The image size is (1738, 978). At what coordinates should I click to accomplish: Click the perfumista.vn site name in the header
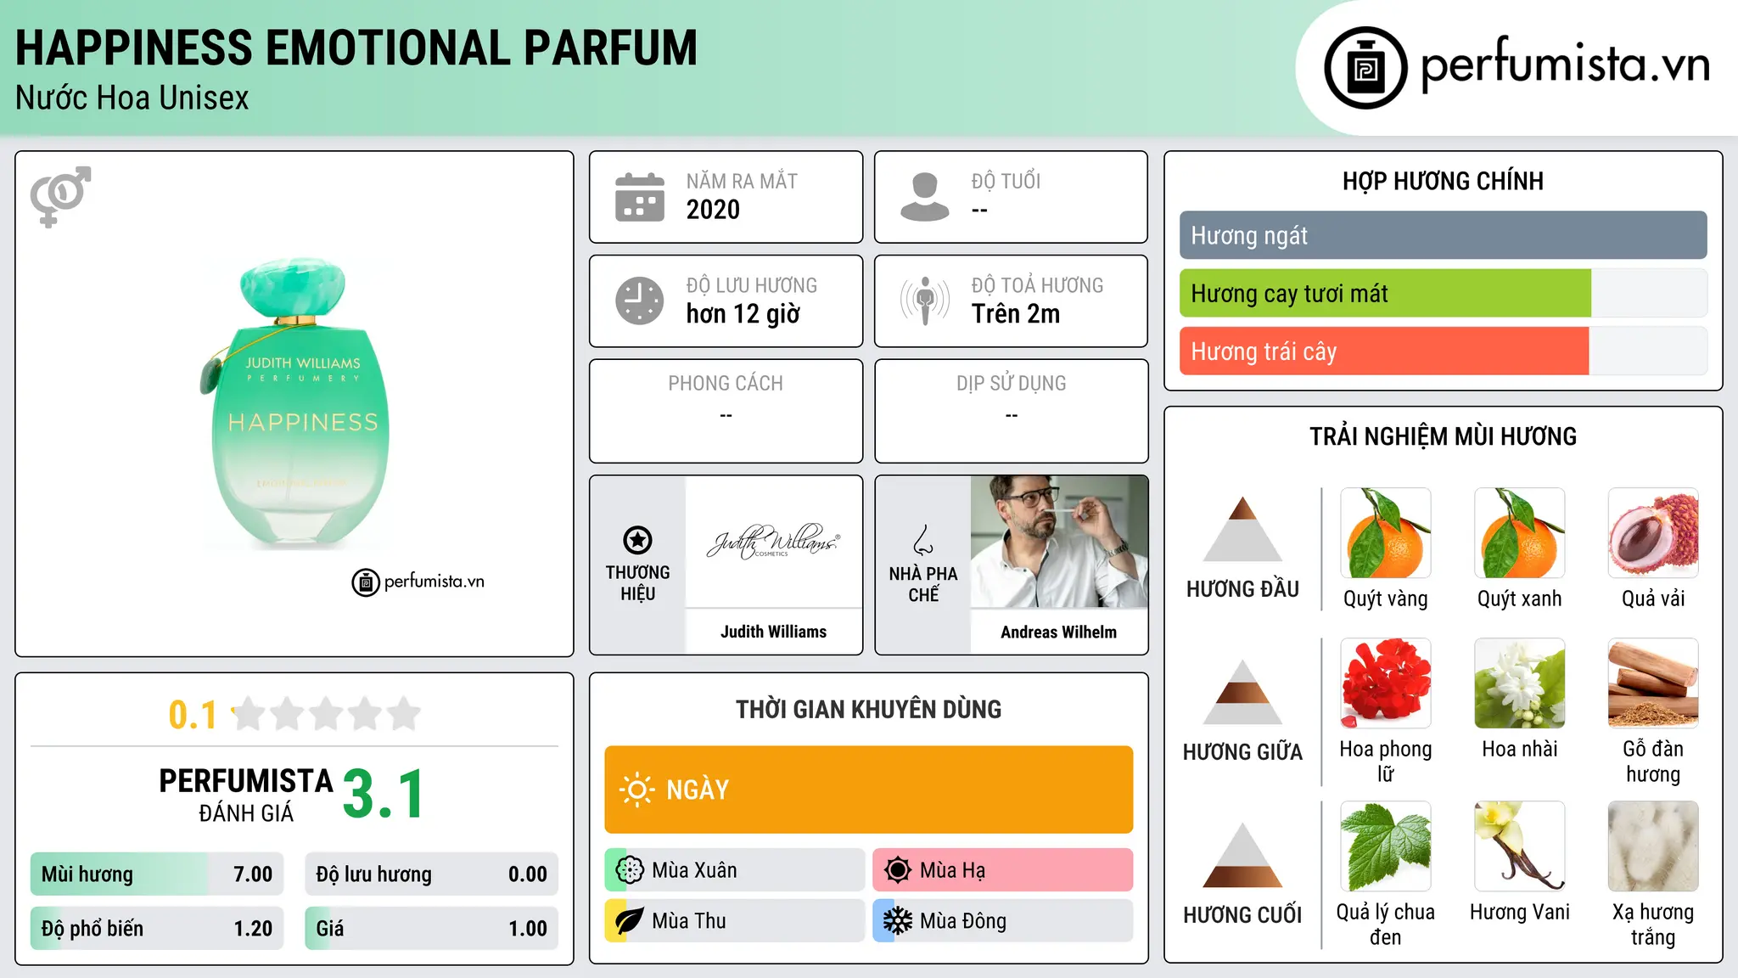tap(1565, 65)
